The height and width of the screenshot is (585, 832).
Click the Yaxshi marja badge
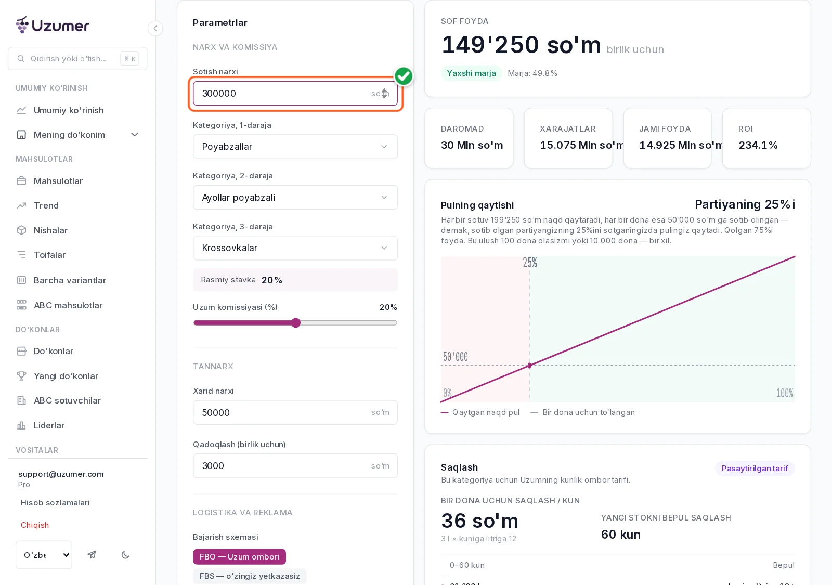point(472,73)
